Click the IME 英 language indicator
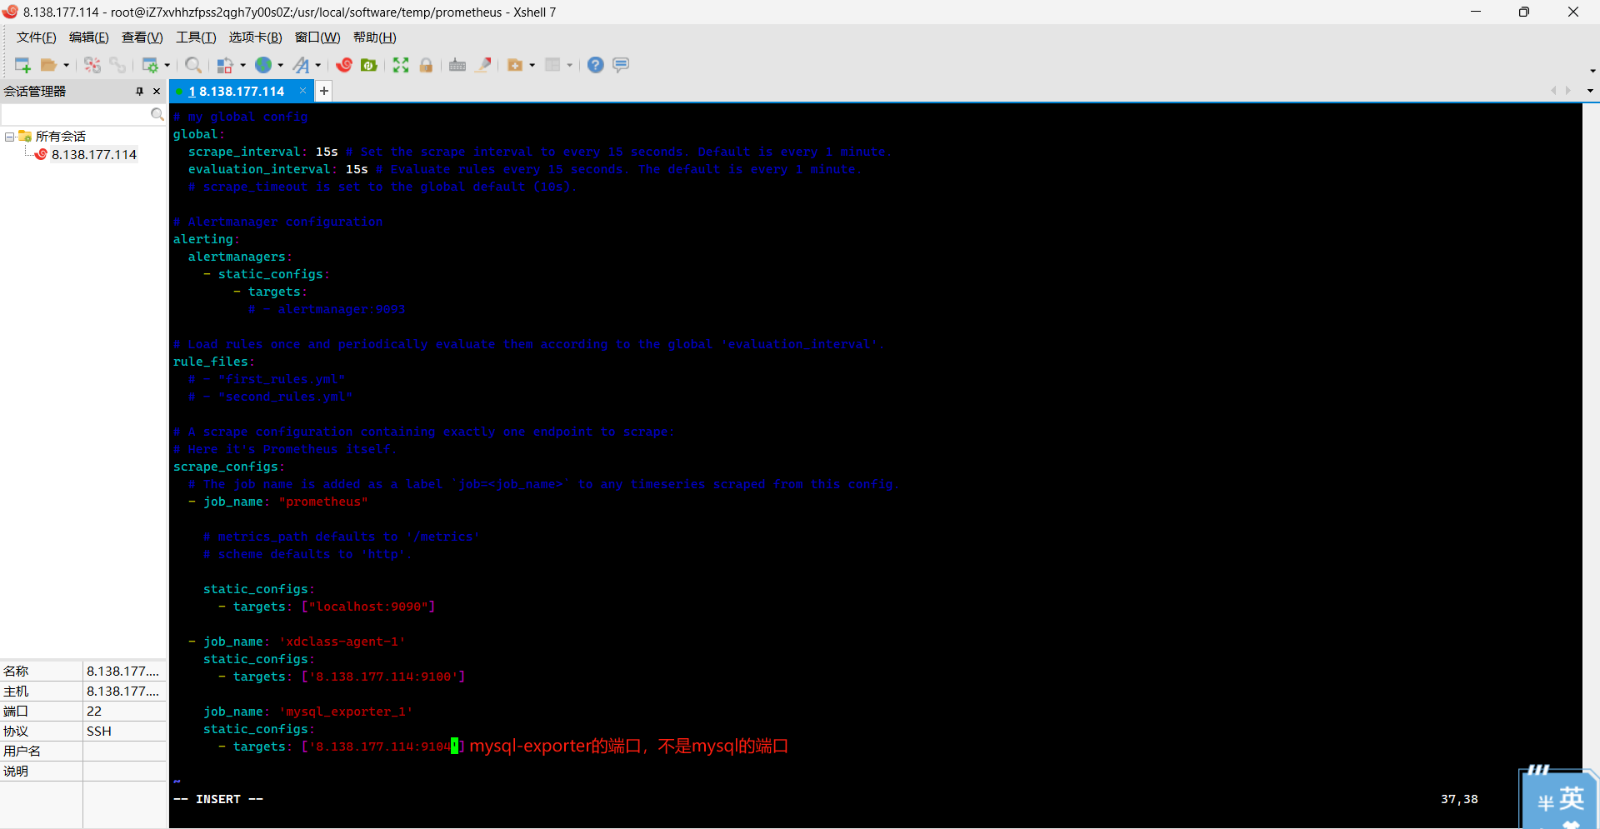This screenshot has width=1600, height=829. tap(1572, 800)
